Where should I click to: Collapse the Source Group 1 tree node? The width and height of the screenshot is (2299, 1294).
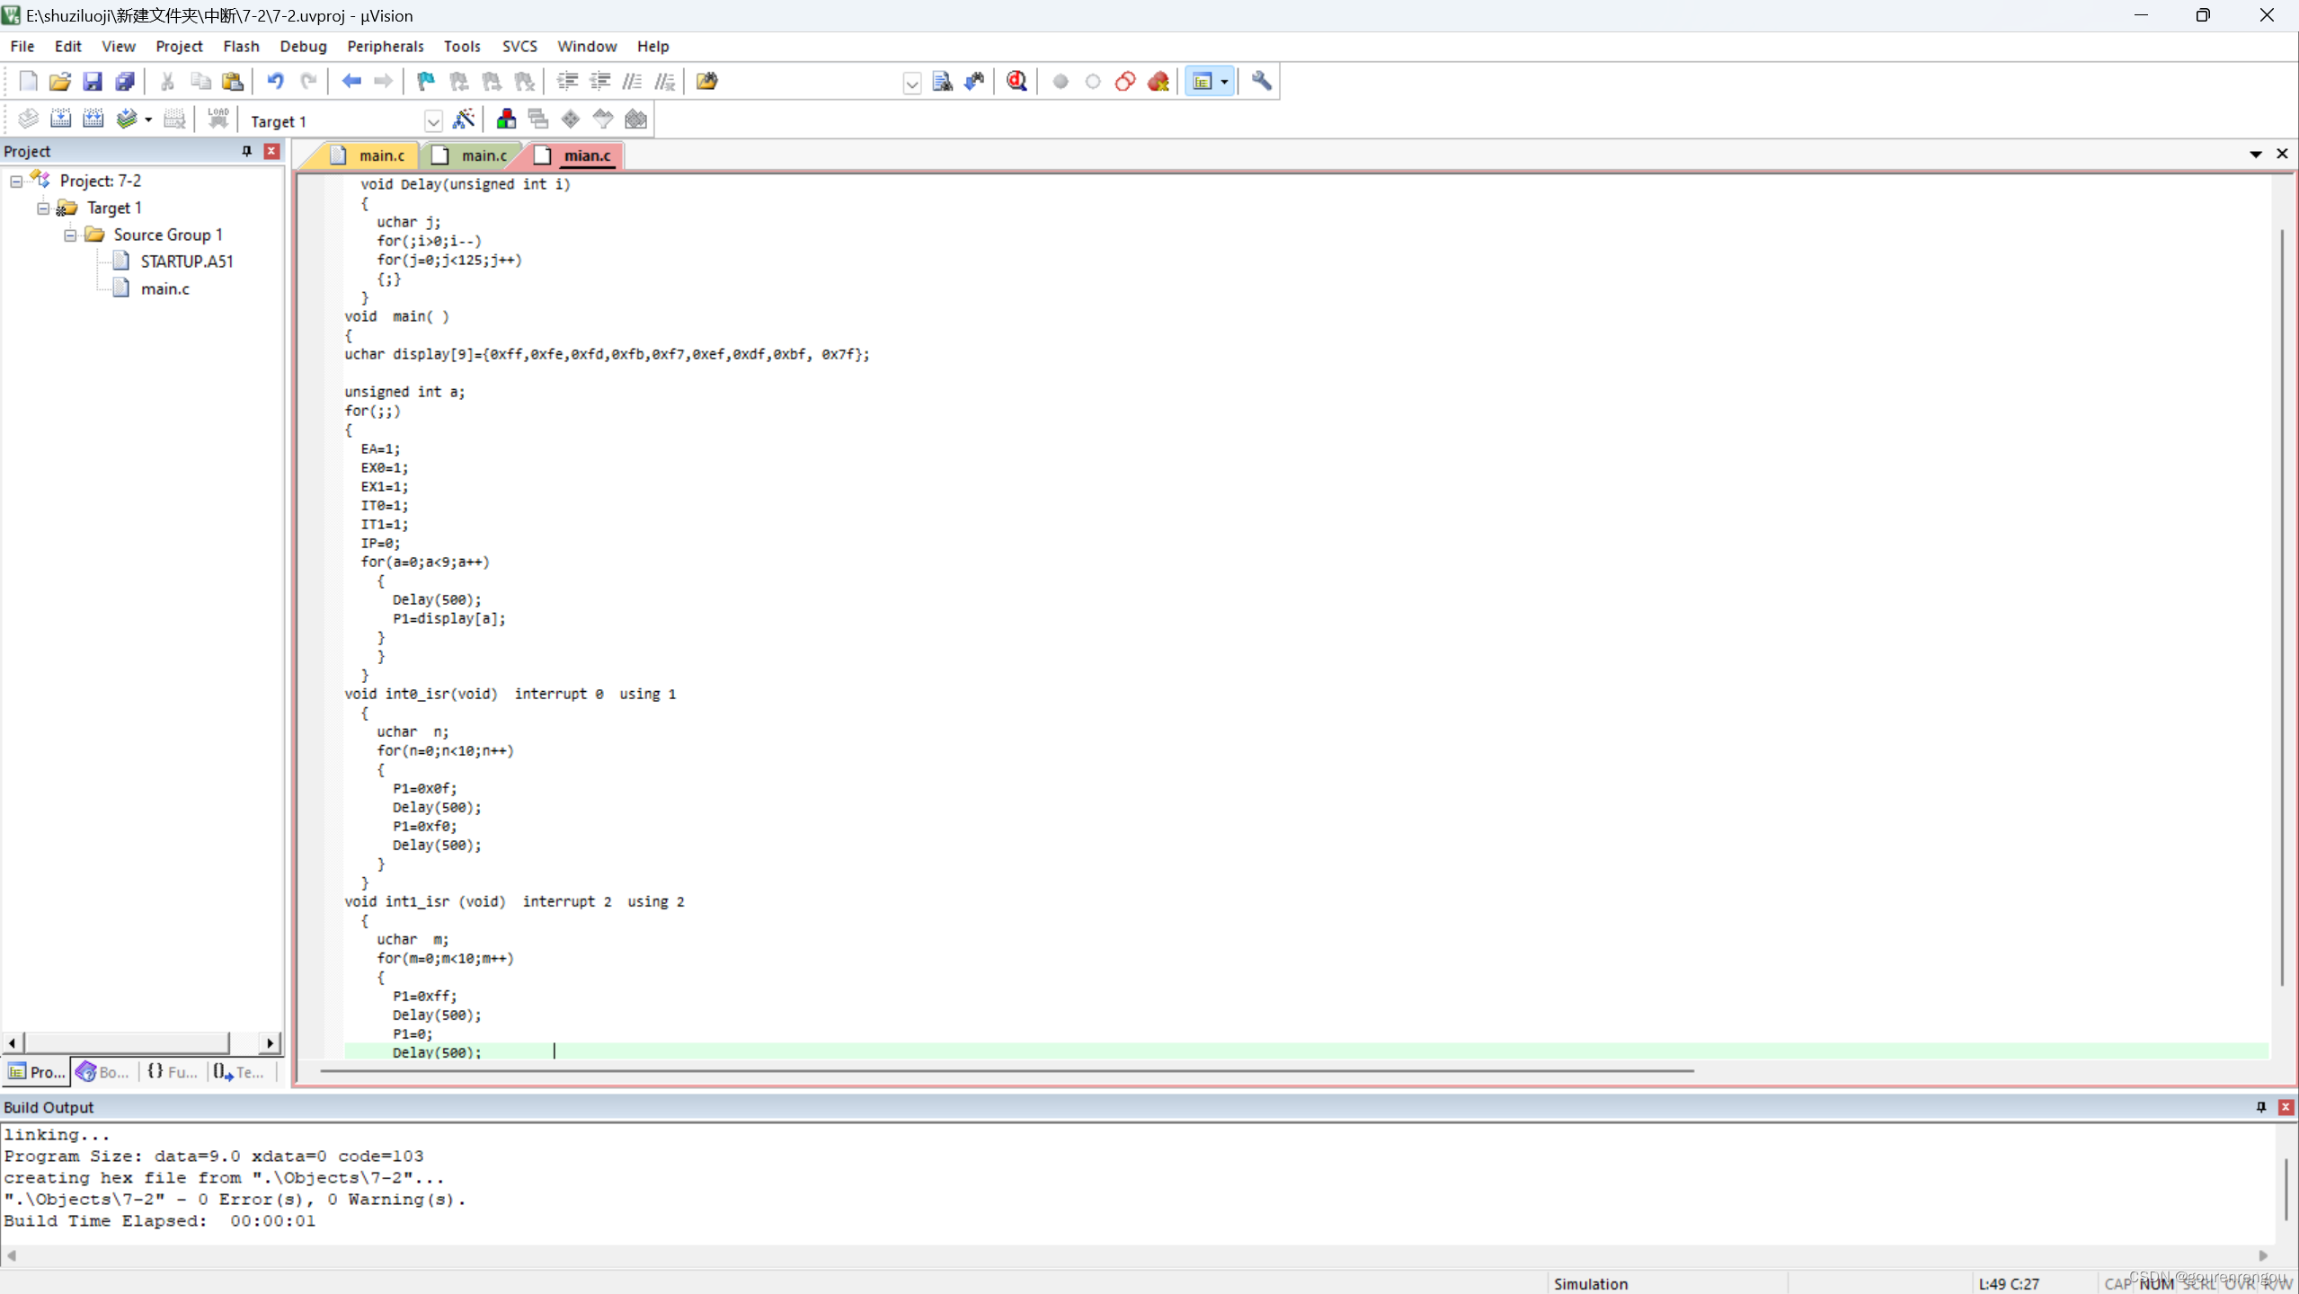click(70, 235)
